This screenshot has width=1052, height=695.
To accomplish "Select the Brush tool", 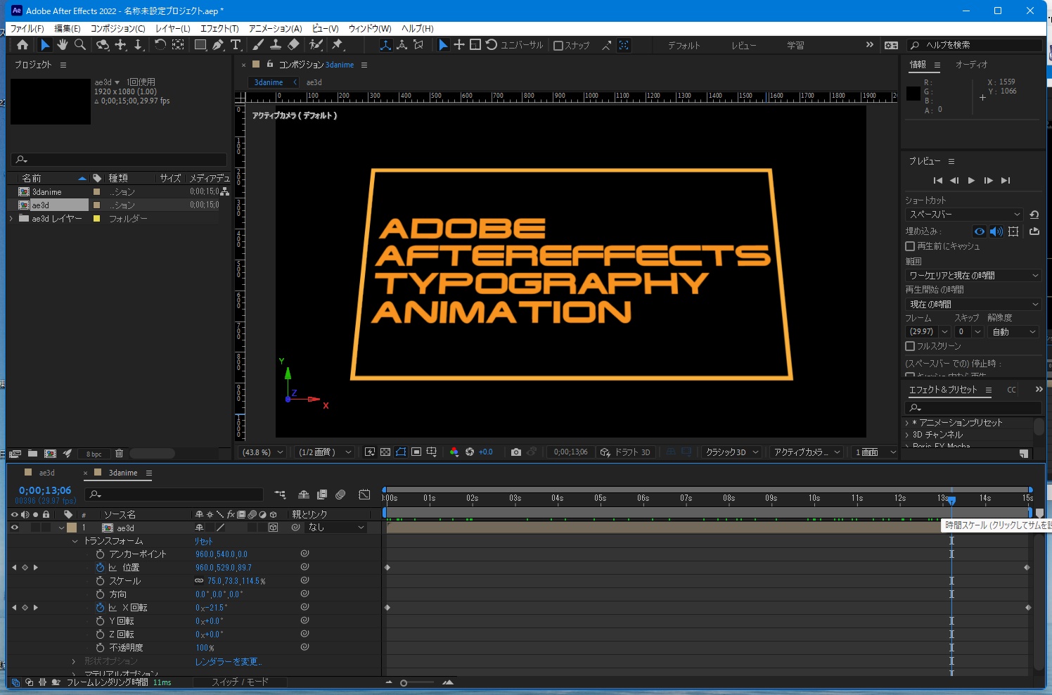I will coord(258,45).
